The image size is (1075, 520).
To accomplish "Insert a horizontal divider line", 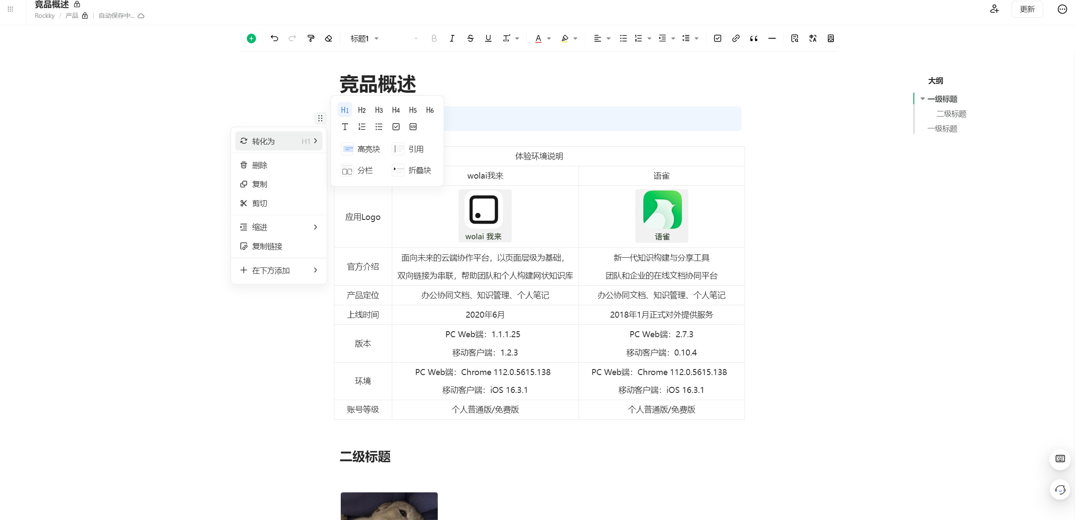I will point(772,39).
